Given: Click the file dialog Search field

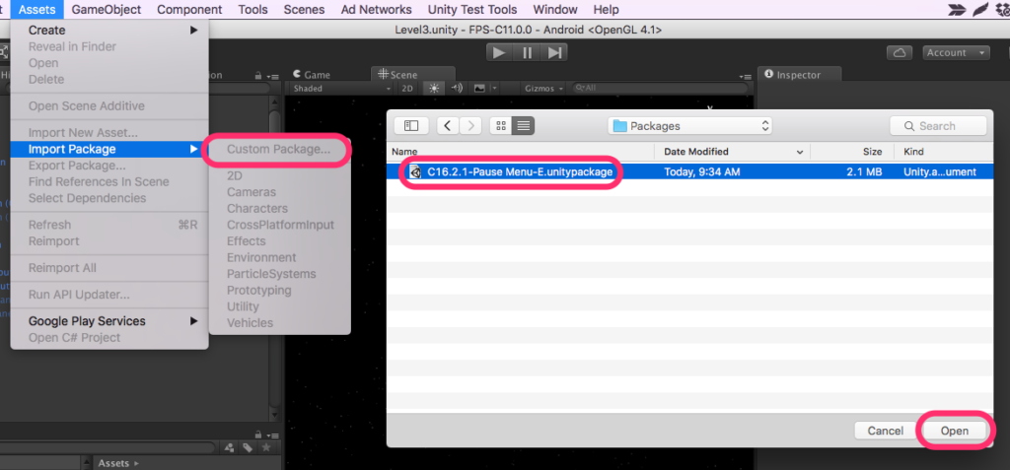Looking at the screenshot, I should coord(938,125).
